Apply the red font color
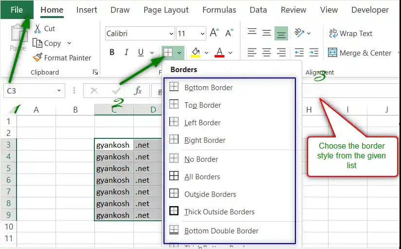This screenshot has width=401, height=249. point(219,52)
